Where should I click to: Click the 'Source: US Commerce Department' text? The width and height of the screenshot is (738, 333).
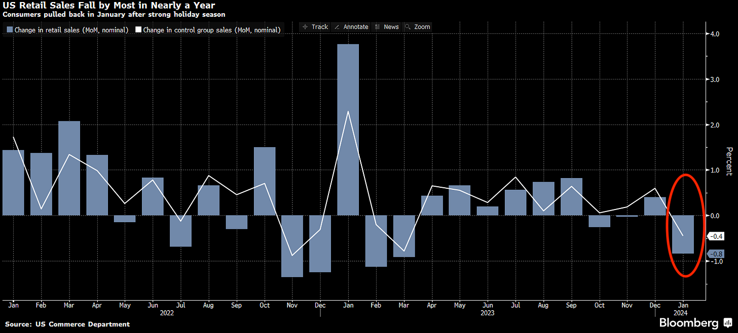click(x=67, y=324)
